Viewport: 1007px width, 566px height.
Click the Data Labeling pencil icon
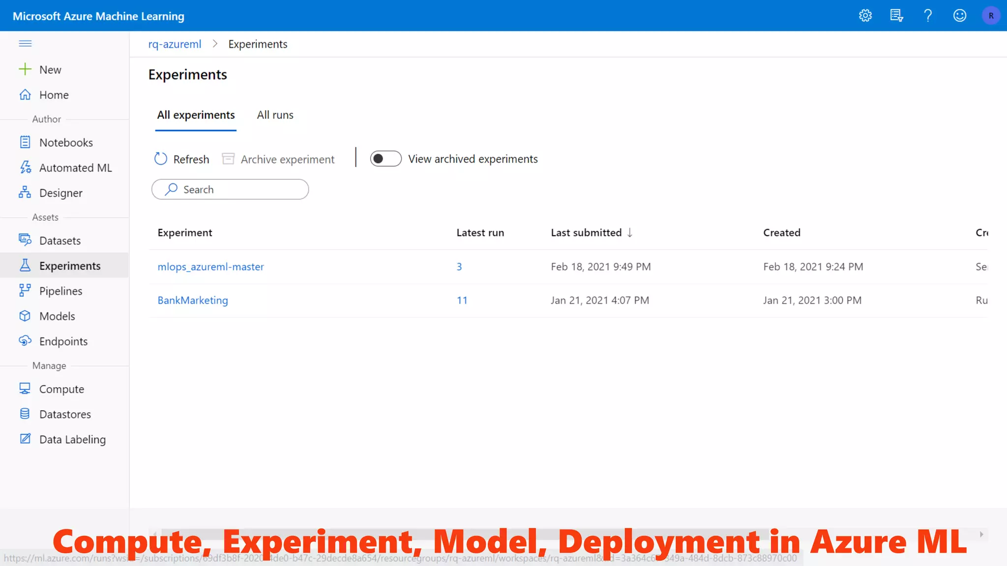(x=25, y=439)
